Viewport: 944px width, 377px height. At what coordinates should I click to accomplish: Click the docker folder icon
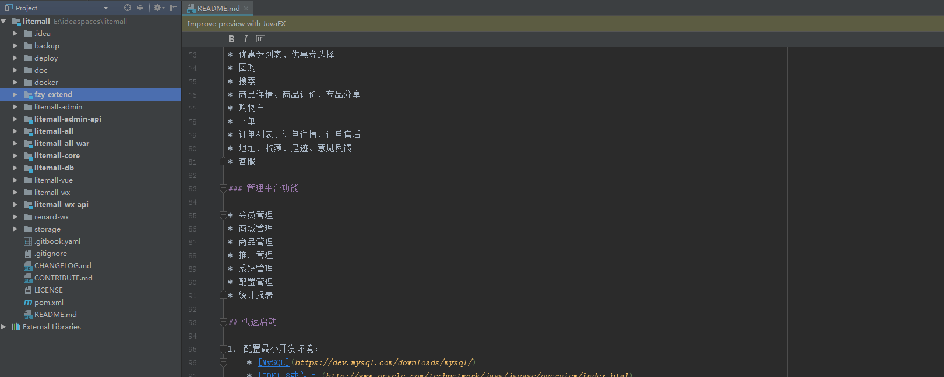(28, 83)
